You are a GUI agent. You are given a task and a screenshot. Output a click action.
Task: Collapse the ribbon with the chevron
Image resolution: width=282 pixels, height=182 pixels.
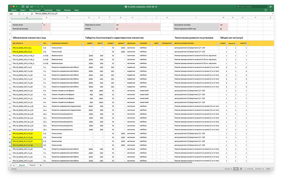click(271, 10)
